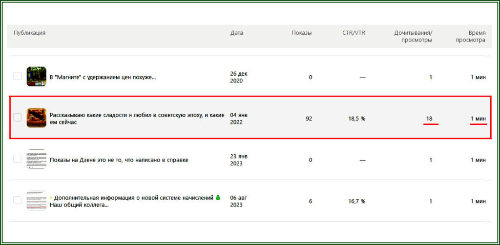Click the "Дочитывания/просмотры" column header

tap(413, 37)
